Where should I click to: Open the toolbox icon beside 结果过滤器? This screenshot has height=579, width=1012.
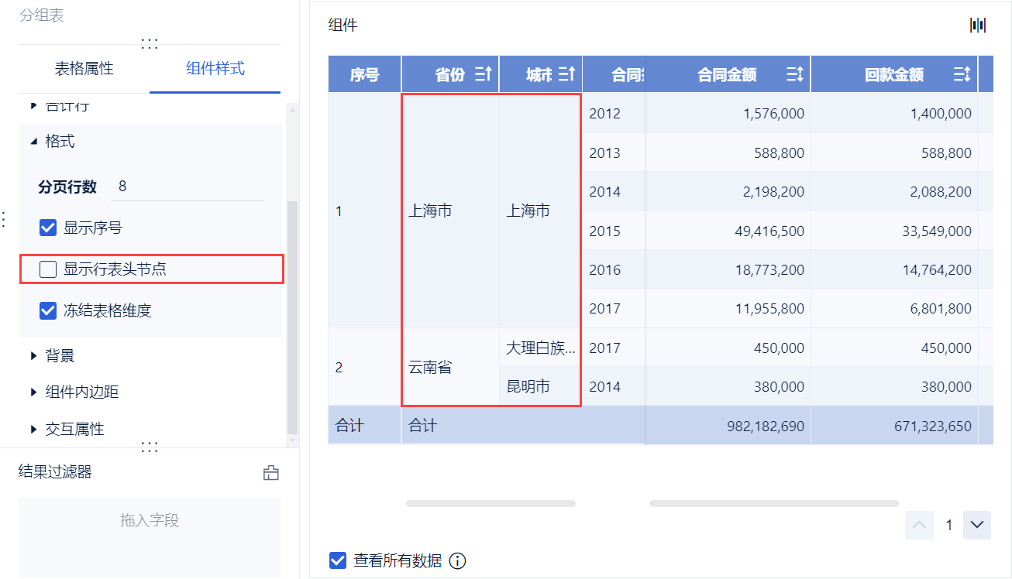[x=271, y=473]
